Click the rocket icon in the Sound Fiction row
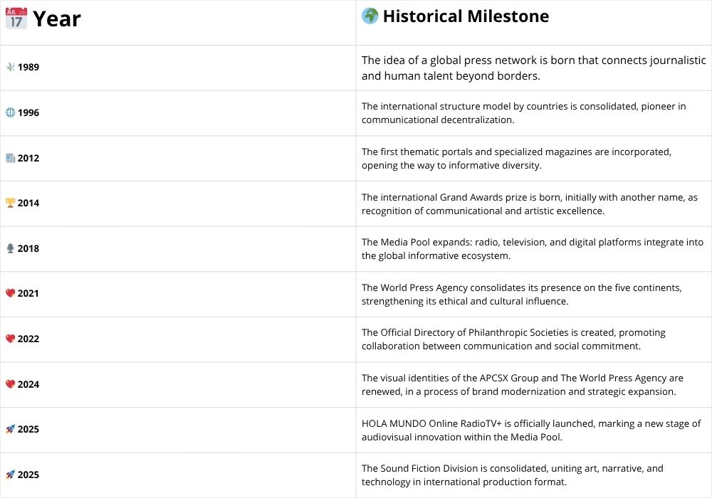 click(x=10, y=475)
